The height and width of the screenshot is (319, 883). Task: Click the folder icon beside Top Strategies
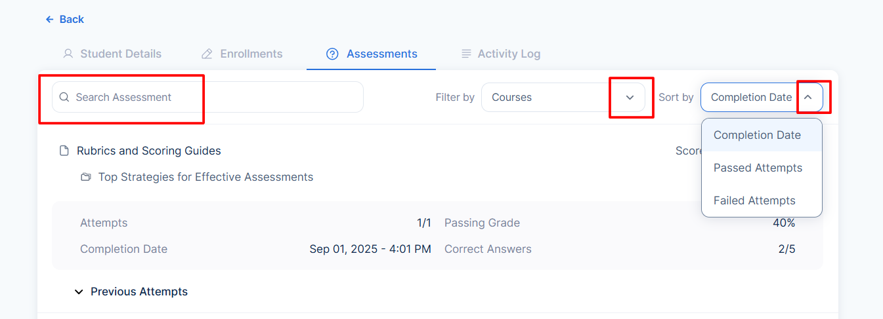pos(85,177)
